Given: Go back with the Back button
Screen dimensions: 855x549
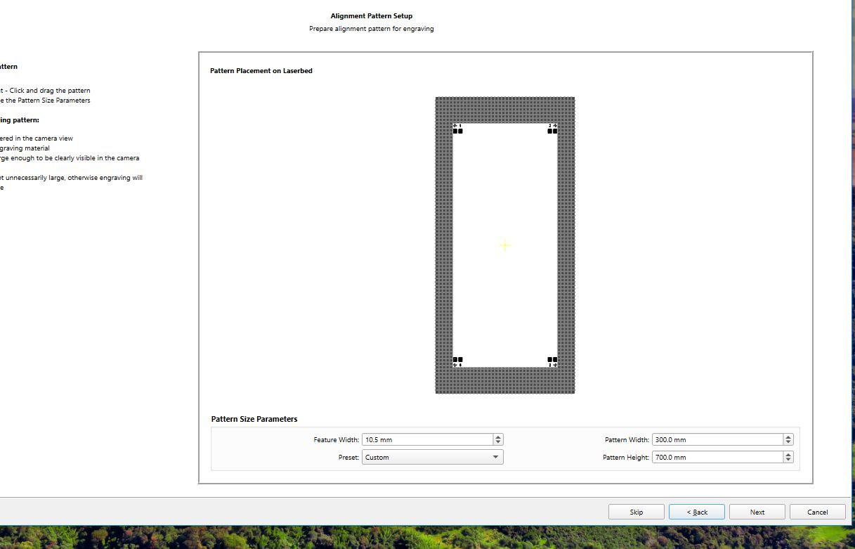Looking at the screenshot, I should click(x=697, y=512).
